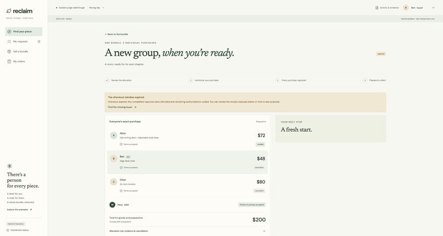This screenshot has width=443, height=236.
Task: Click Explore the examples link
Action: [x=19, y=210]
